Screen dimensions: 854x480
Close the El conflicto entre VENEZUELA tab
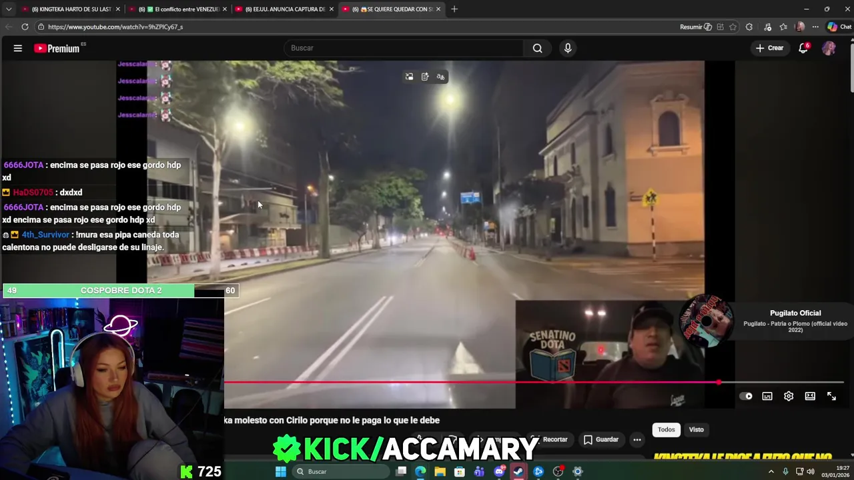pyautogui.click(x=225, y=9)
